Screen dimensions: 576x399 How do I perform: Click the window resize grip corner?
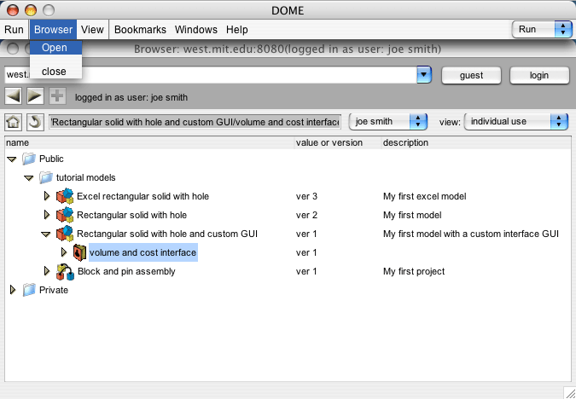(x=568, y=392)
